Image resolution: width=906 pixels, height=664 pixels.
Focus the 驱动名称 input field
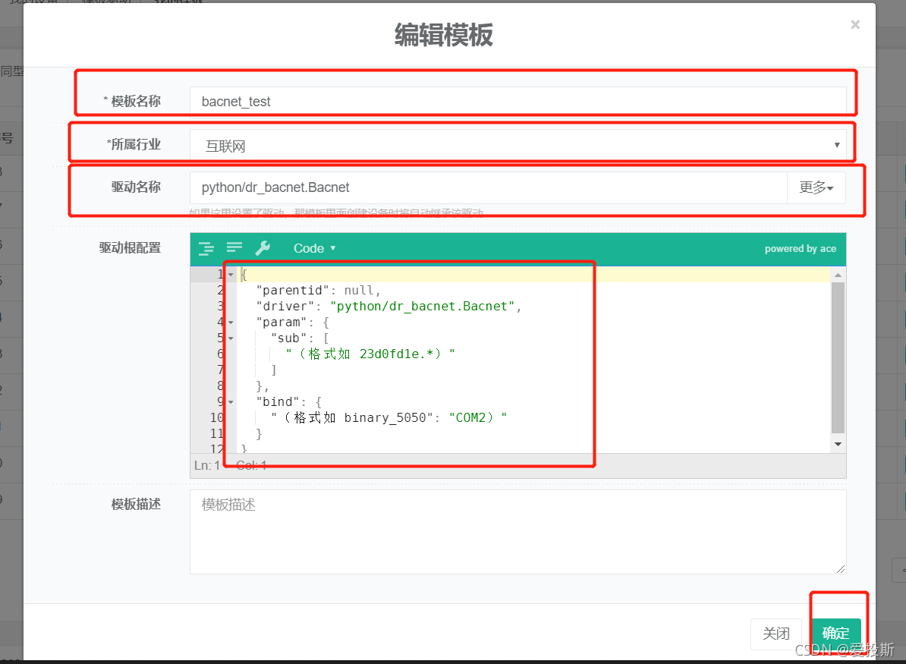tap(487, 187)
